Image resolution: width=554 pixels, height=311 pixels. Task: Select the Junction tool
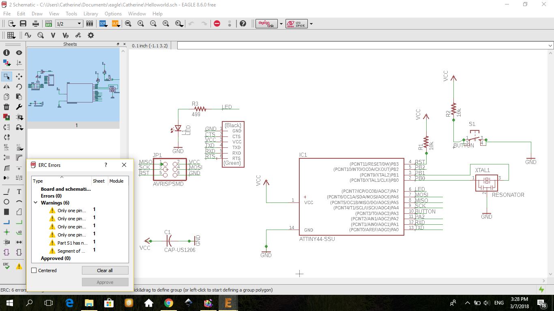(x=6, y=232)
